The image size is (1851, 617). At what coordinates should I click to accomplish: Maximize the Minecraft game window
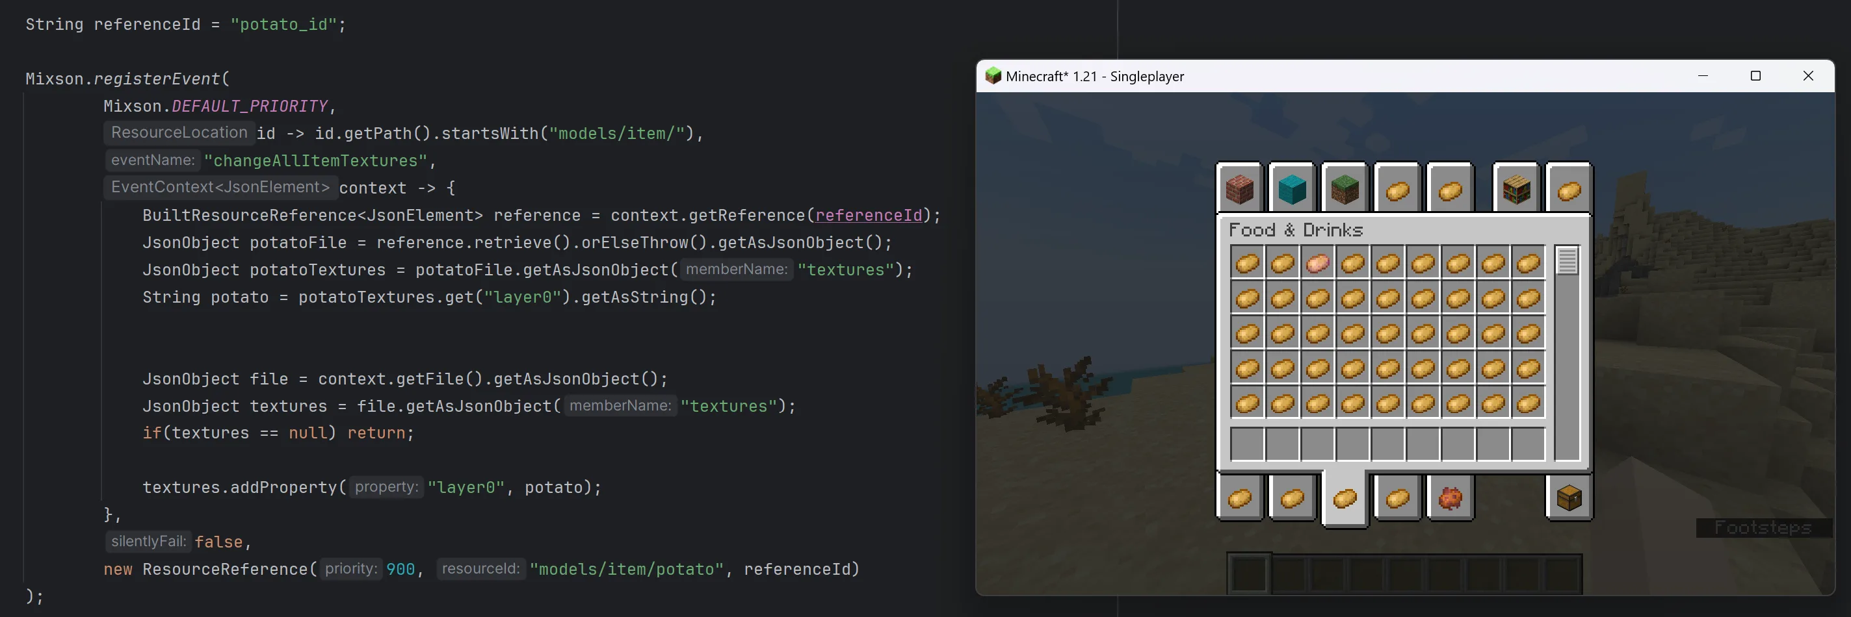1755,76
